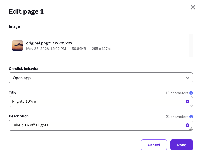200x155 pixels.
Task: Click the image list scrollbar track
Action: 191,46
